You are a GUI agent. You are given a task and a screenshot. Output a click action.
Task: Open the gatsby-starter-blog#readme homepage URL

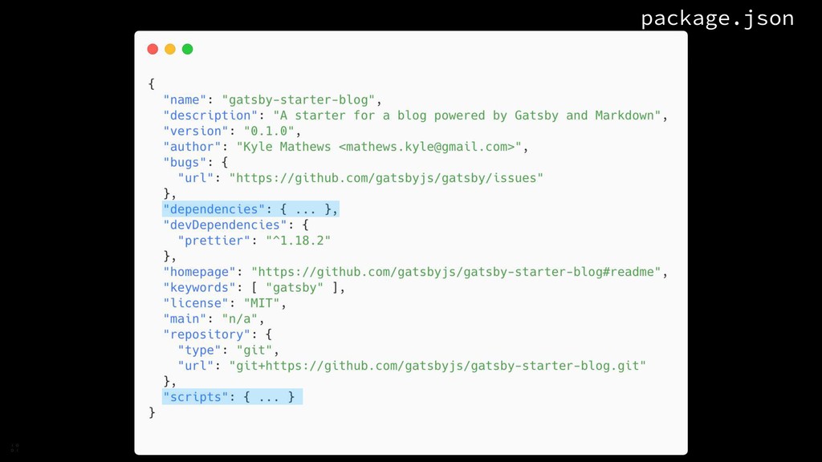point(456,272)
